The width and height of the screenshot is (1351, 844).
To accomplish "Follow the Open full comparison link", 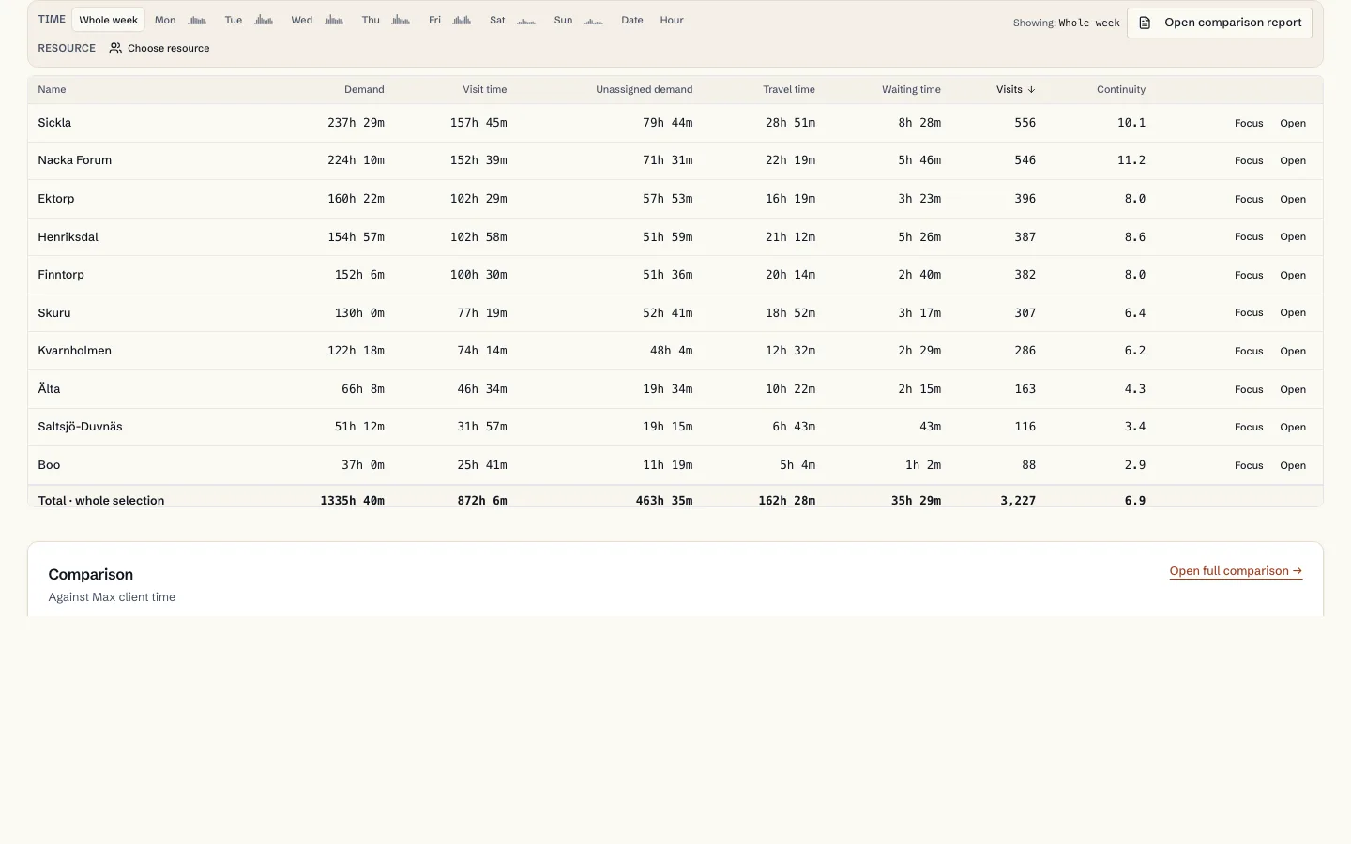I will pos(1236,571).
